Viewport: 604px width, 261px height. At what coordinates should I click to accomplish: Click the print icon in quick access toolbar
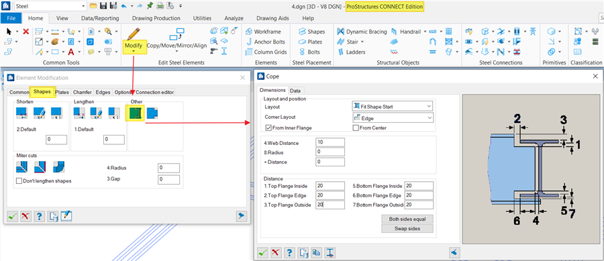(x=160, y=6)
